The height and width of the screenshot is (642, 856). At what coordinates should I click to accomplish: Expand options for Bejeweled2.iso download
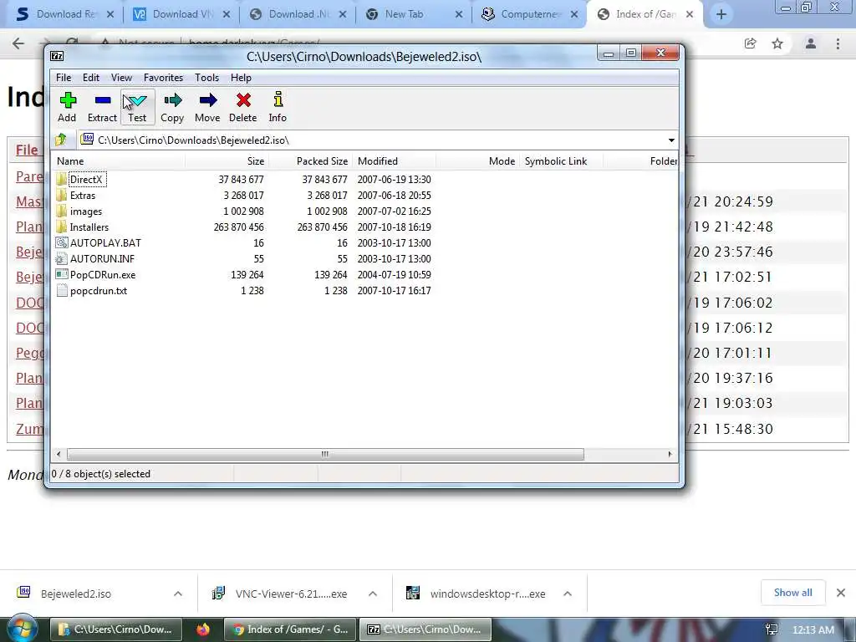178,594
